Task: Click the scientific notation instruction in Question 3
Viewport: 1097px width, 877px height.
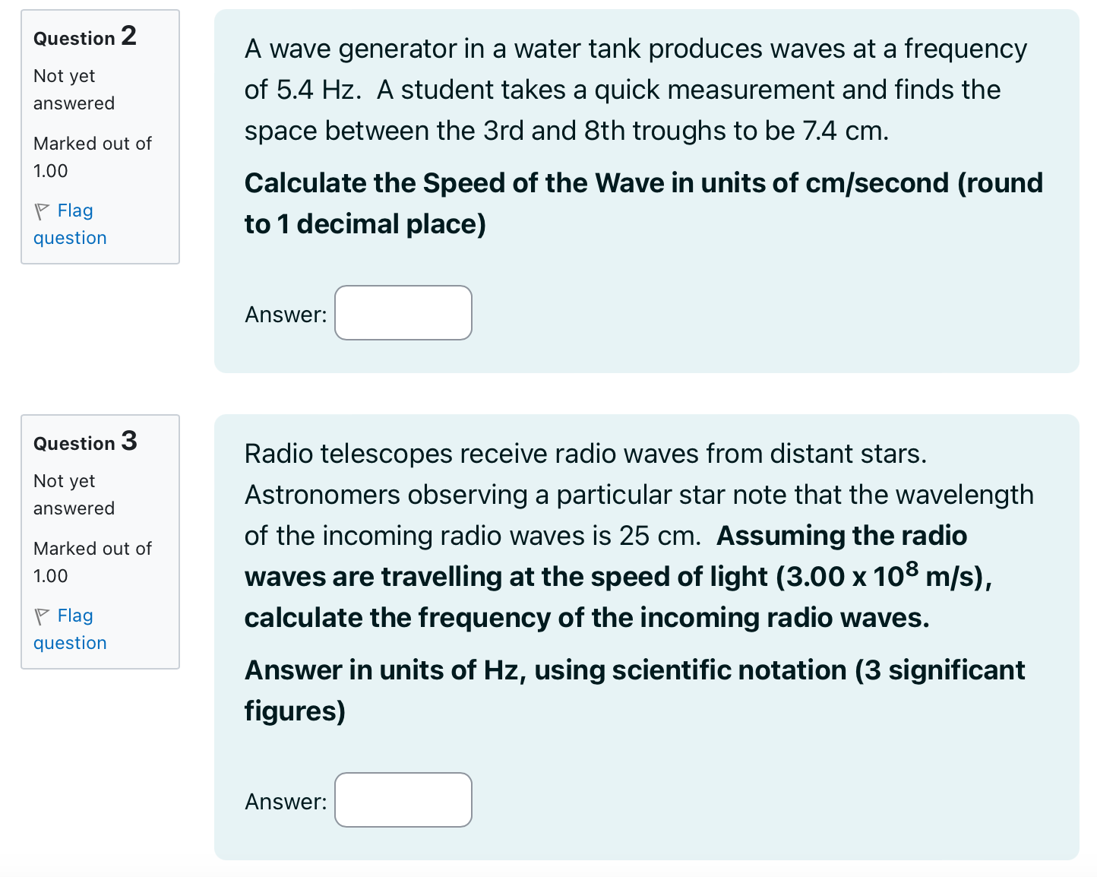Action: click(x=634, y=690)
